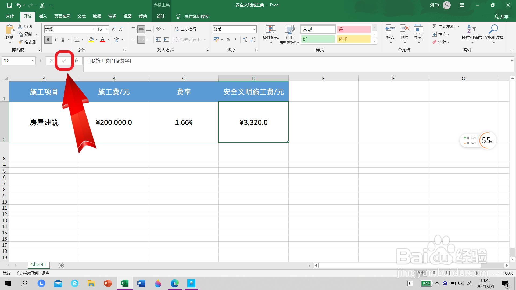
Task: Switch to the Insert (插入) tab
Action: (43, 16)
